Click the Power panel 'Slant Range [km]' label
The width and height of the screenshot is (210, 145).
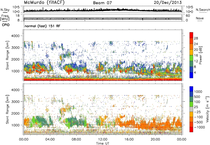point(7,55)
